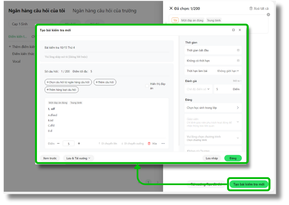289x205 pixels.
Task: Select Ngân hàng câu hỏi của tôi tab
Action: point(37,11)
